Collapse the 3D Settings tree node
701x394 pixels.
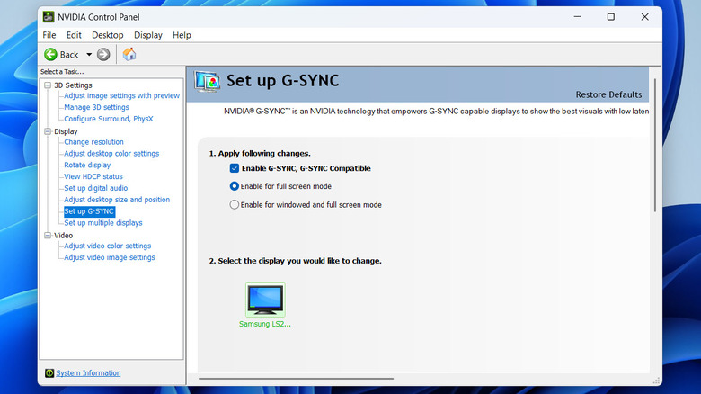[48, 85]
